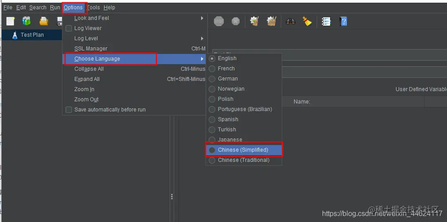Viewport: 447px width, 222px height.
Task: Select the English language radio button
Action: [x=212, y=59]
